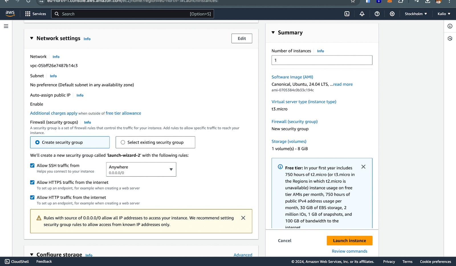Open the Review commands link
Screen dimensions: 456x266
pyautogui.click(x=349, y=251)
